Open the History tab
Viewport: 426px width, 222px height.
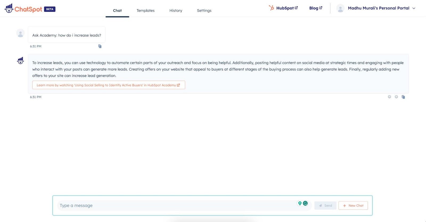(176, 11)
